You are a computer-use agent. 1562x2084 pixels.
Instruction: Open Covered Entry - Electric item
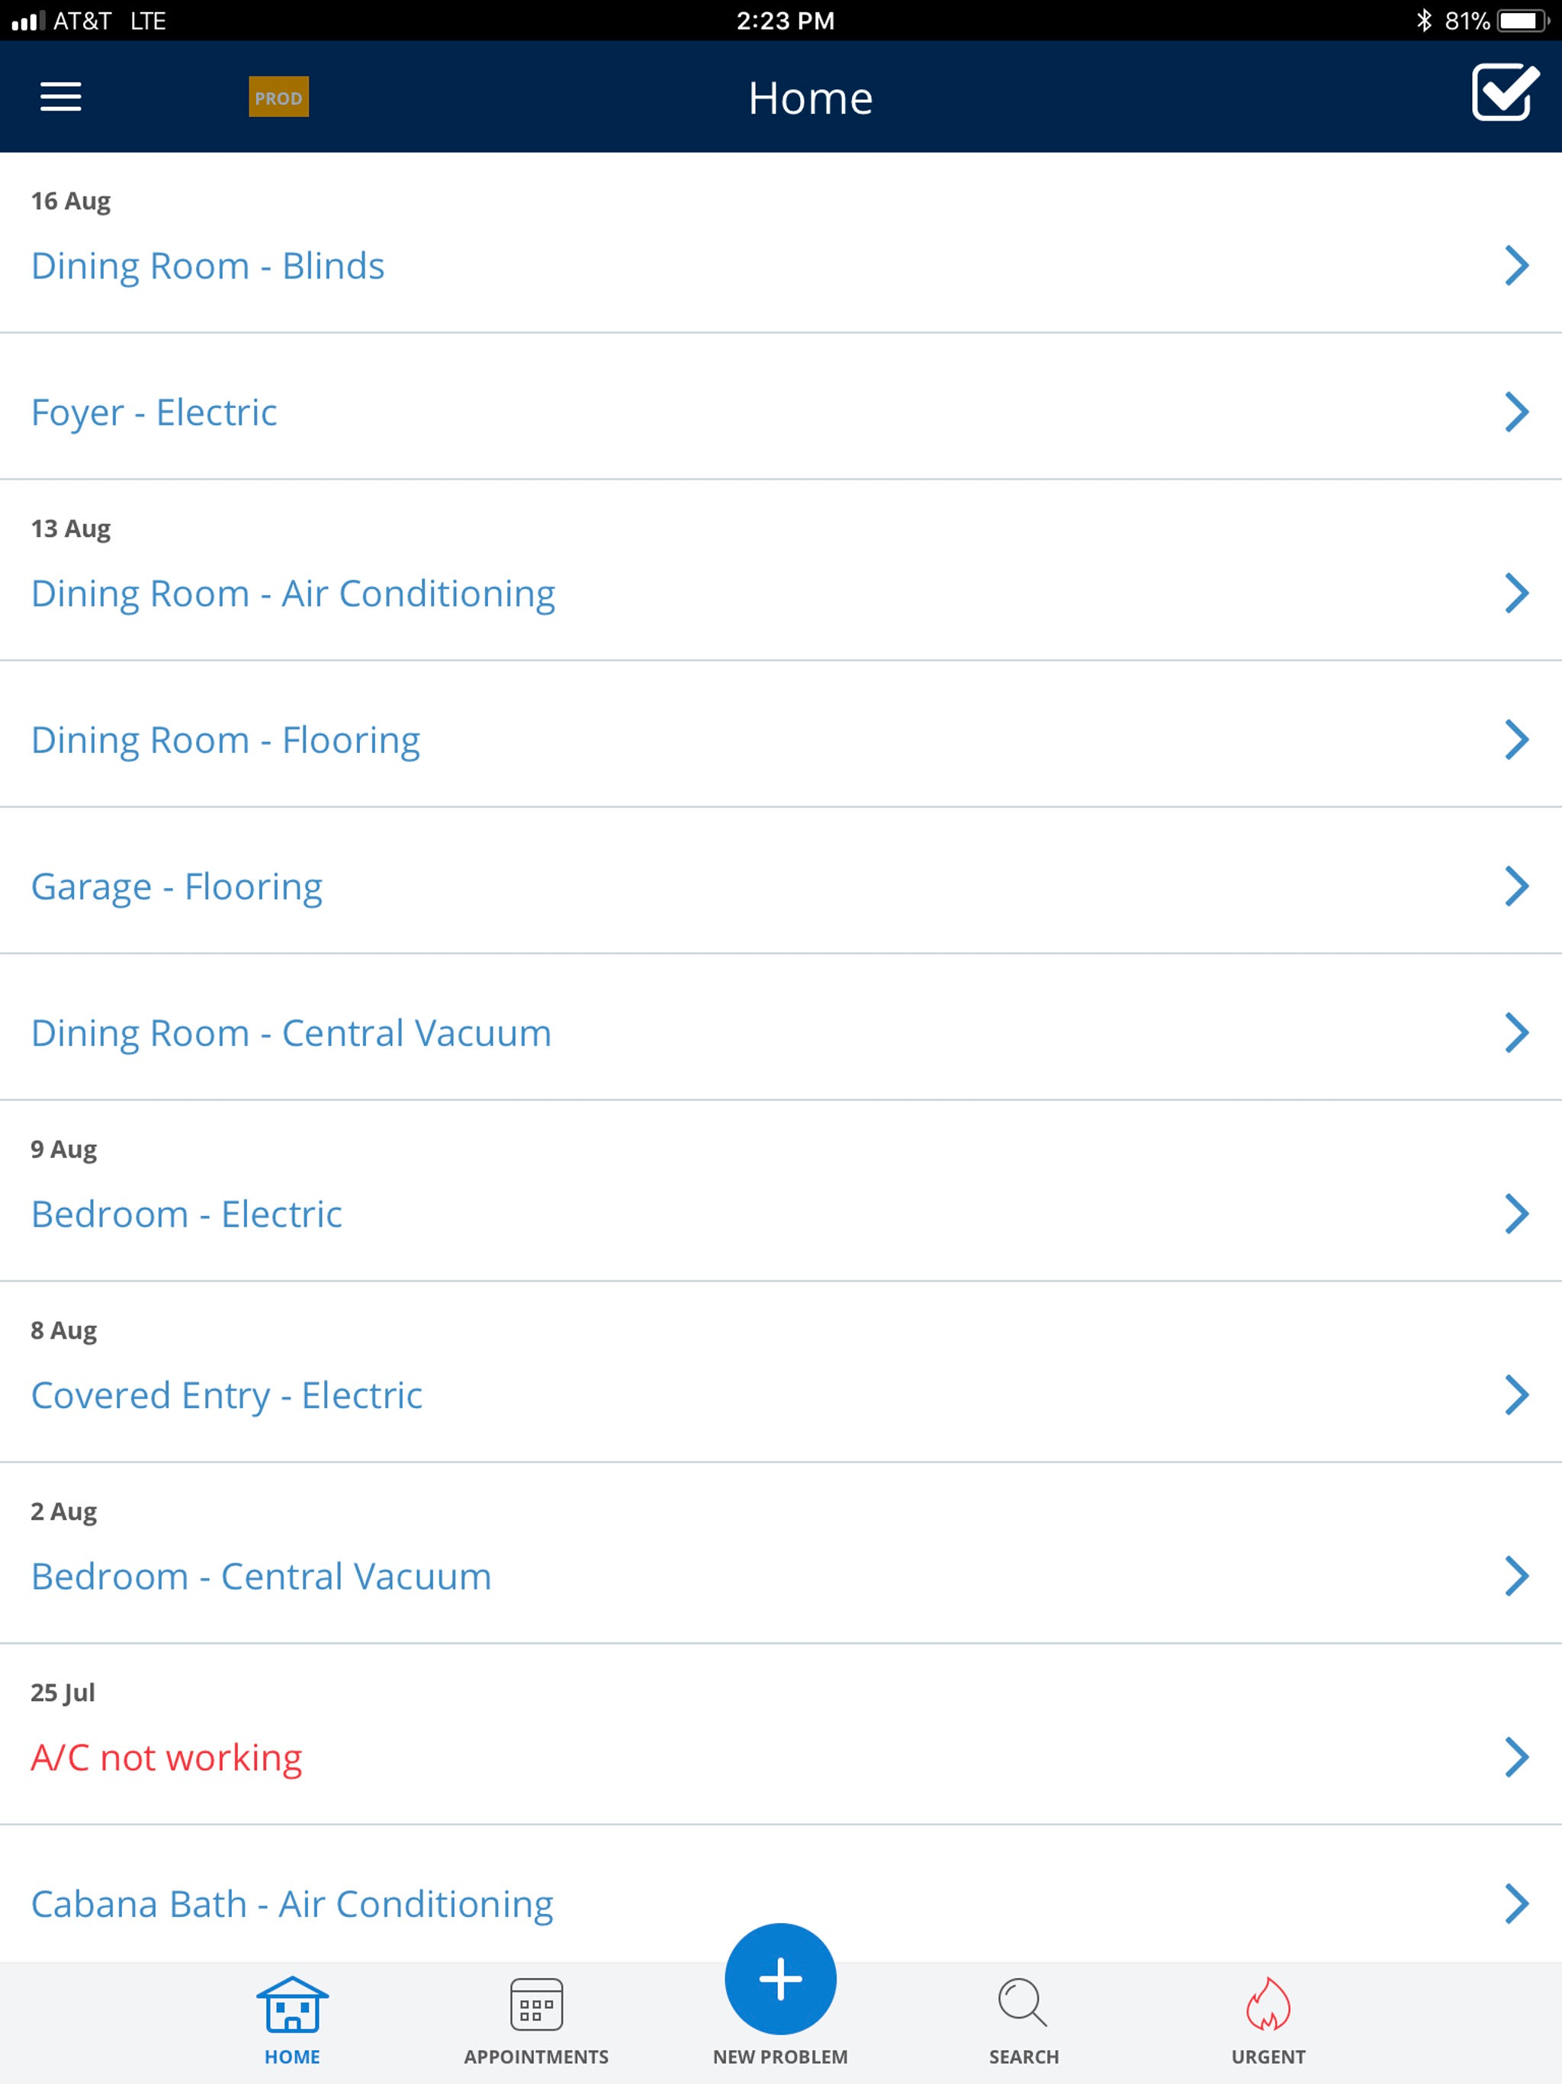(x=781, y=1373)
